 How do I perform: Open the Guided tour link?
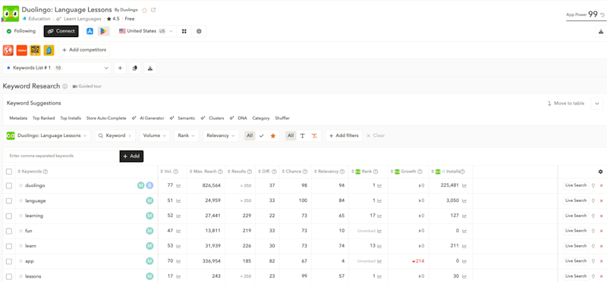coord(87,86)
